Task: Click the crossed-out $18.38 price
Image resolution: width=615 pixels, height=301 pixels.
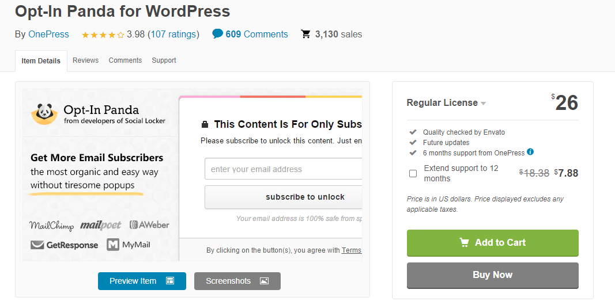Action: [x=534, y=173]
